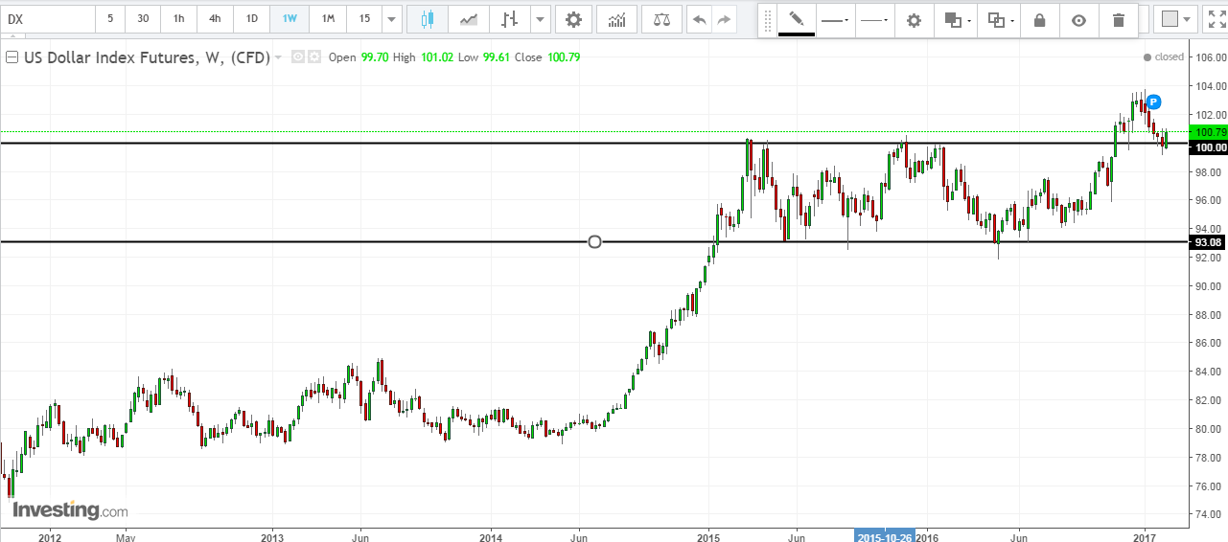Open the indicators panel icon
This screenshot has width=1228, height=542.
(617, 18)
